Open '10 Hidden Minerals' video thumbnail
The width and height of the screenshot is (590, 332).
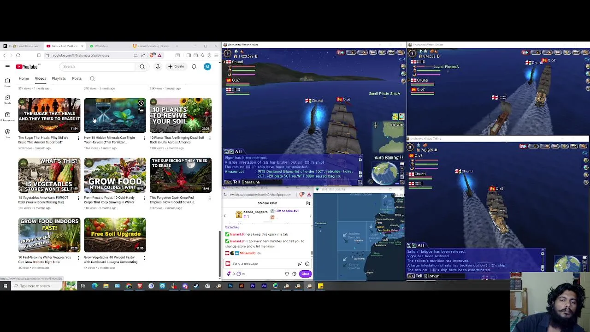(115, 115)
